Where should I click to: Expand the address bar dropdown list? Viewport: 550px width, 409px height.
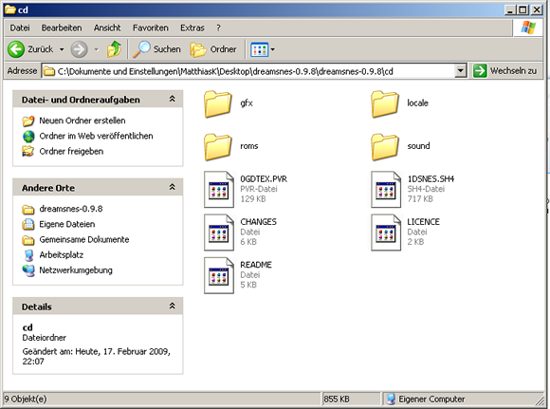pos(461,71)
